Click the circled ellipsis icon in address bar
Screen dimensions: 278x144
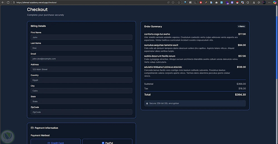point(173,2)
